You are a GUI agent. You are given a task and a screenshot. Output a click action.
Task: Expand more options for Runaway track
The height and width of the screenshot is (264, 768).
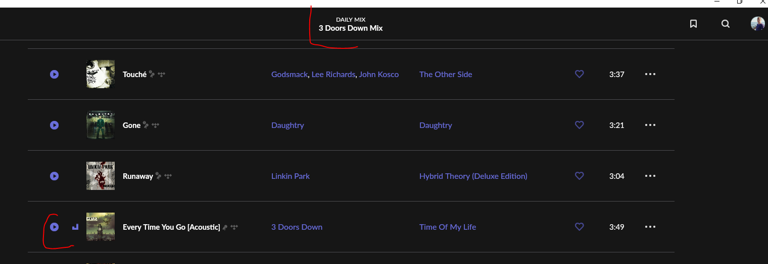pyautogui.click(x=650, y=176)
